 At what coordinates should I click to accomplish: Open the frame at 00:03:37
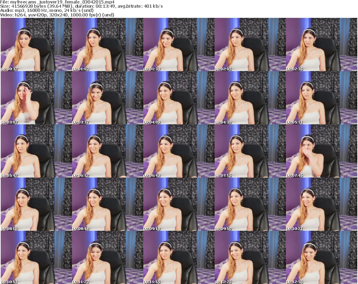click(108, 98)
